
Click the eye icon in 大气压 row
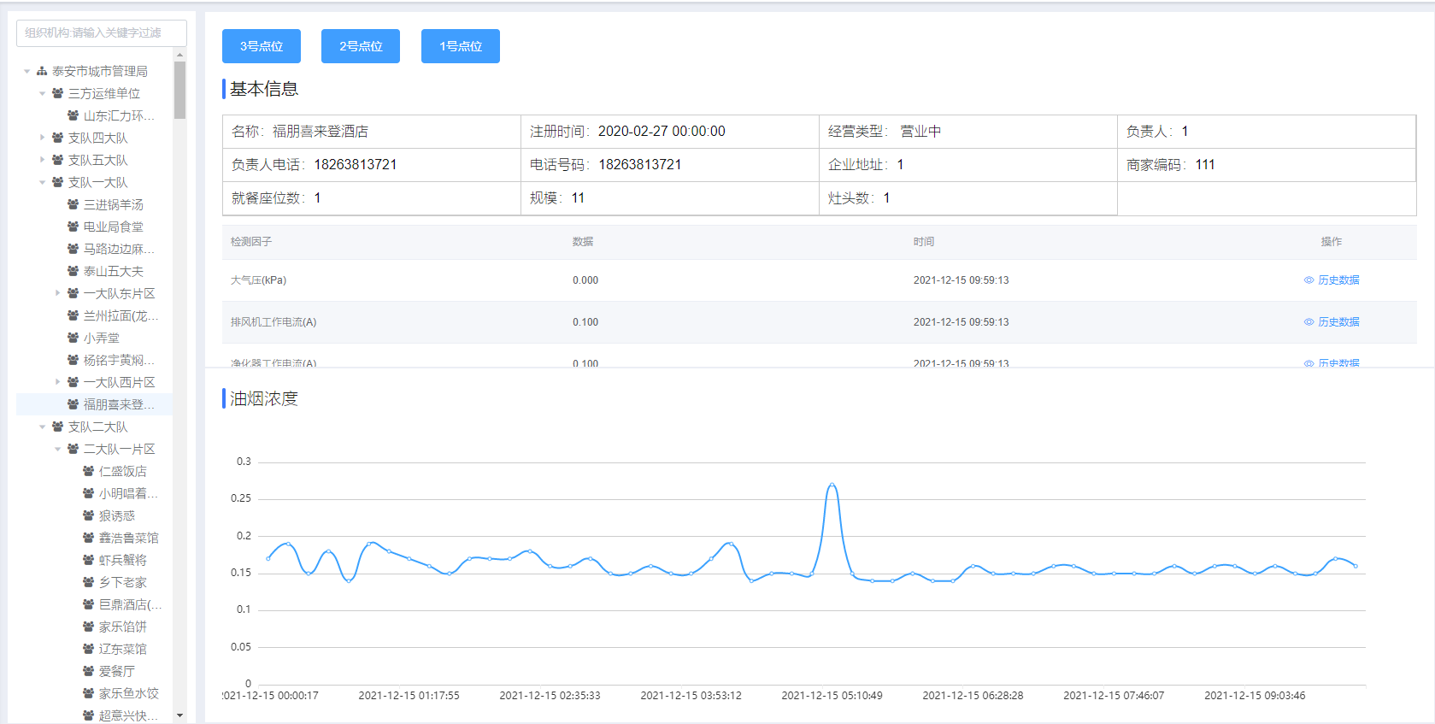coord(1309,280)
